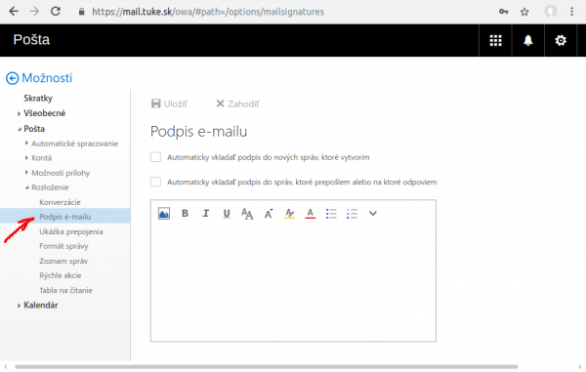
Task: Select Konverzácie in the options tree
Action: click(60, 202)
